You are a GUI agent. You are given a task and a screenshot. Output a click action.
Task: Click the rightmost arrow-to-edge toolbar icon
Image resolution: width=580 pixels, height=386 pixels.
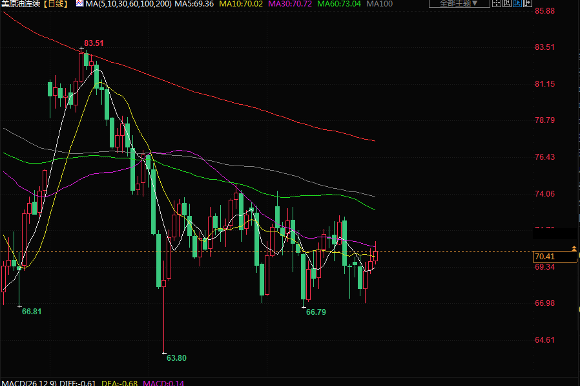(528, 3)
